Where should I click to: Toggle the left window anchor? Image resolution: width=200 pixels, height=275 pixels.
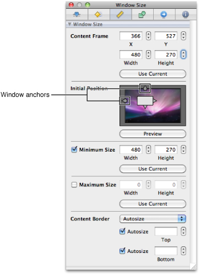125,101
